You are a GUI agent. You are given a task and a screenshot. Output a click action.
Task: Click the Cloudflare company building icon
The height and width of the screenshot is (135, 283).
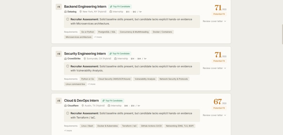65,105
